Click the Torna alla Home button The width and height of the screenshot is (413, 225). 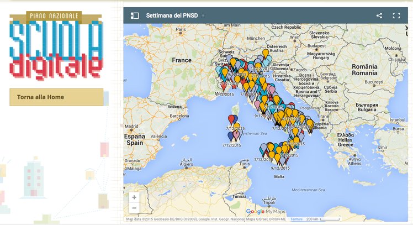56,97
